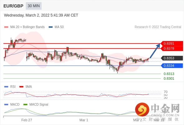The image size is (184, 125).
Task: Click the 0.8301 green support label
Action: tap(169, 78)
